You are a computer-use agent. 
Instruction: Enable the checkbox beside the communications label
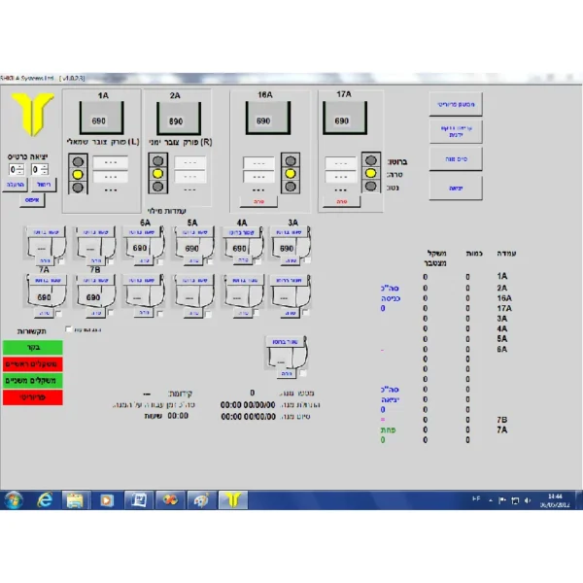pyautogui.click(x=68, y=330)
